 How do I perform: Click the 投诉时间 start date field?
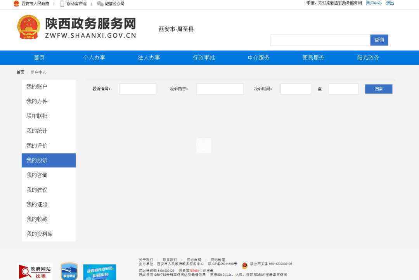click(x=296, y=89)
